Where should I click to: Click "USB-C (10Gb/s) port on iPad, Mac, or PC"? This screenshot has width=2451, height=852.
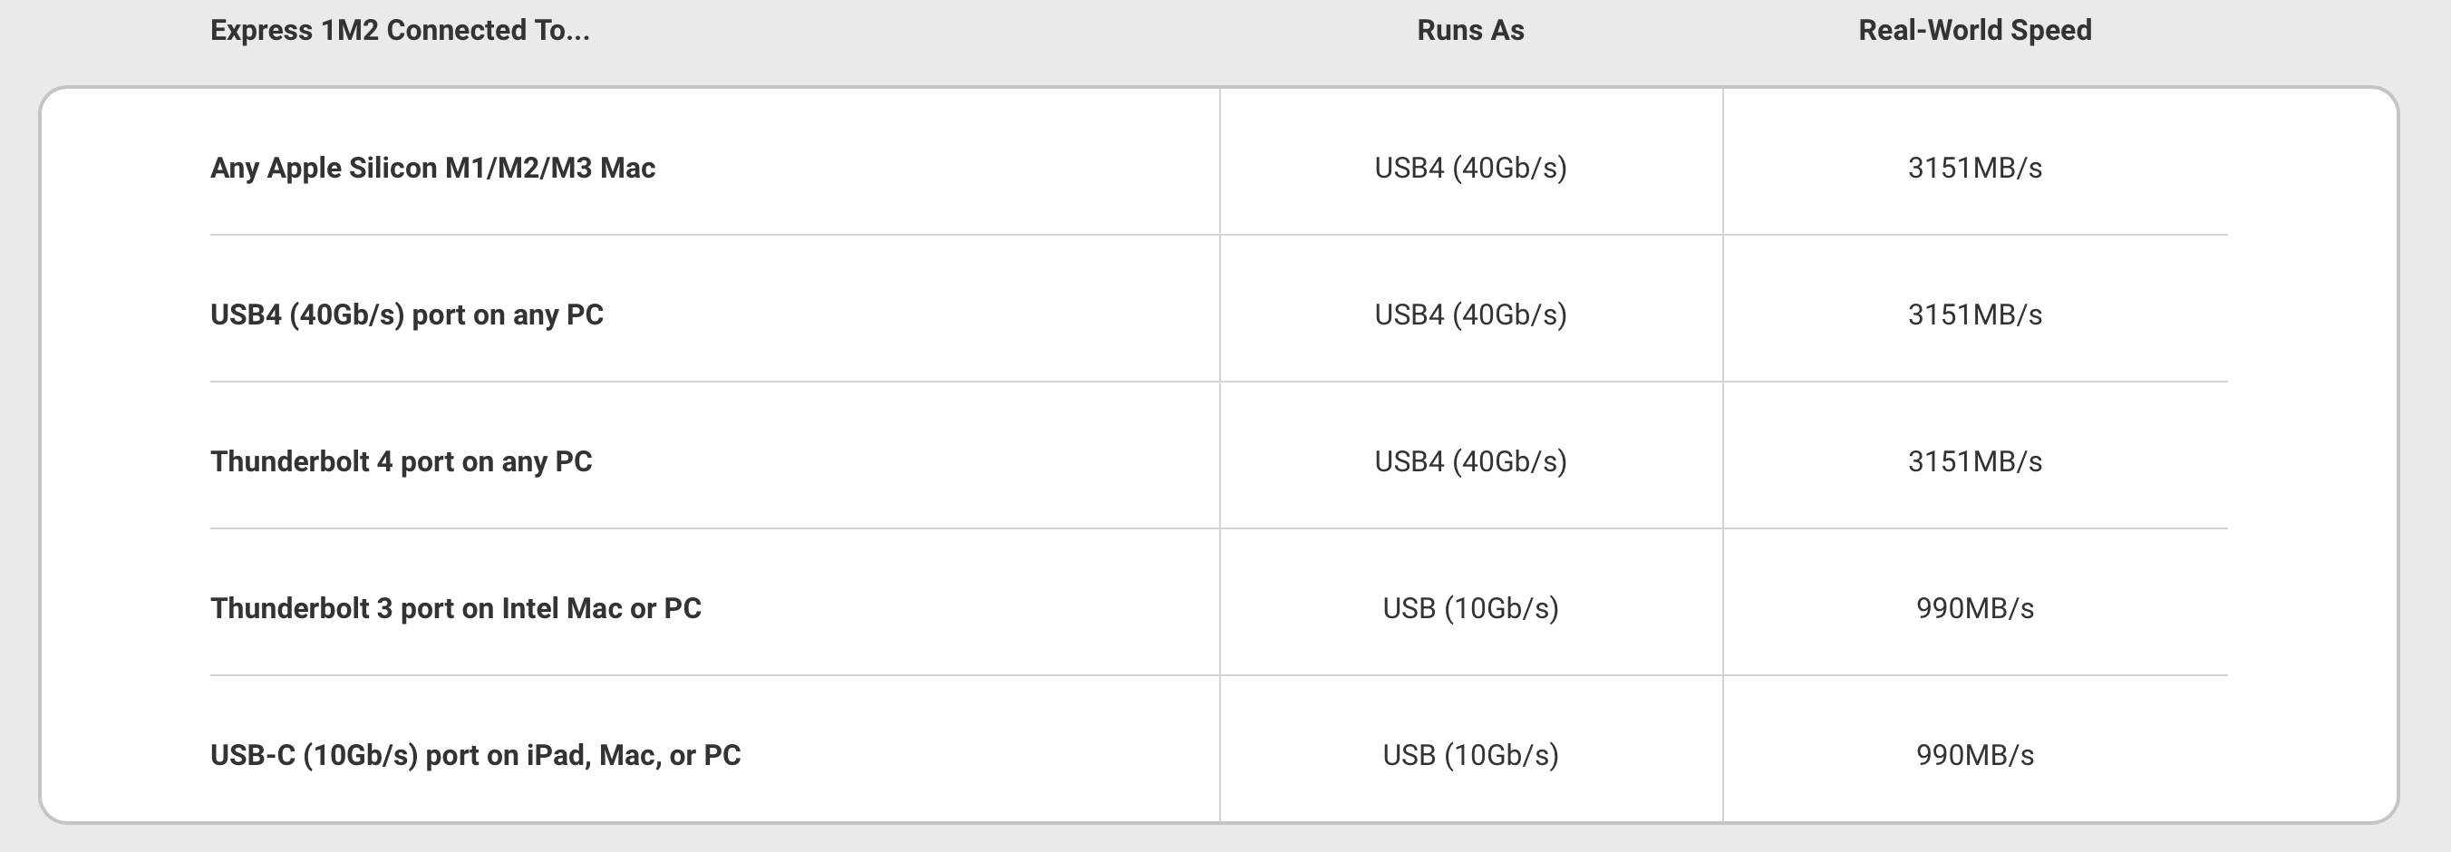[475, 755]
